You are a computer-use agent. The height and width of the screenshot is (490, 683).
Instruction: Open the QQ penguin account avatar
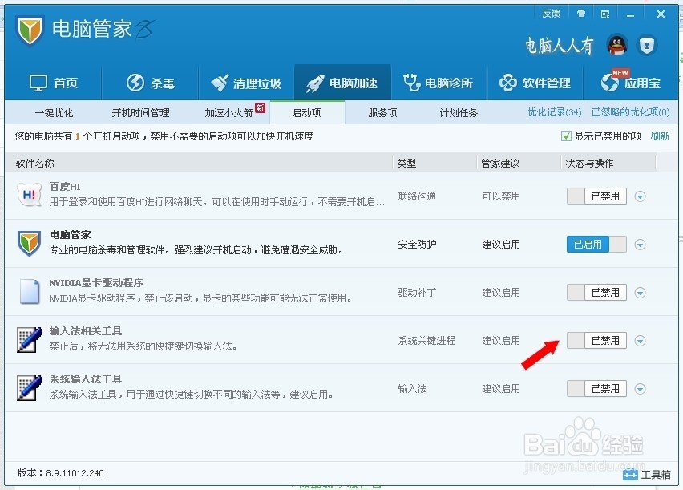[616, 44]
